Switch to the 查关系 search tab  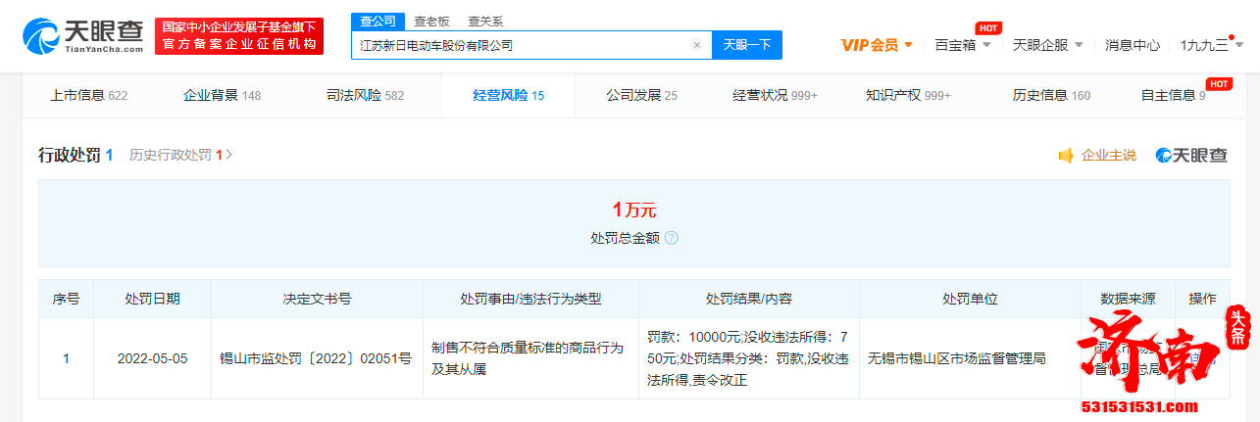[x=485, y=21]
